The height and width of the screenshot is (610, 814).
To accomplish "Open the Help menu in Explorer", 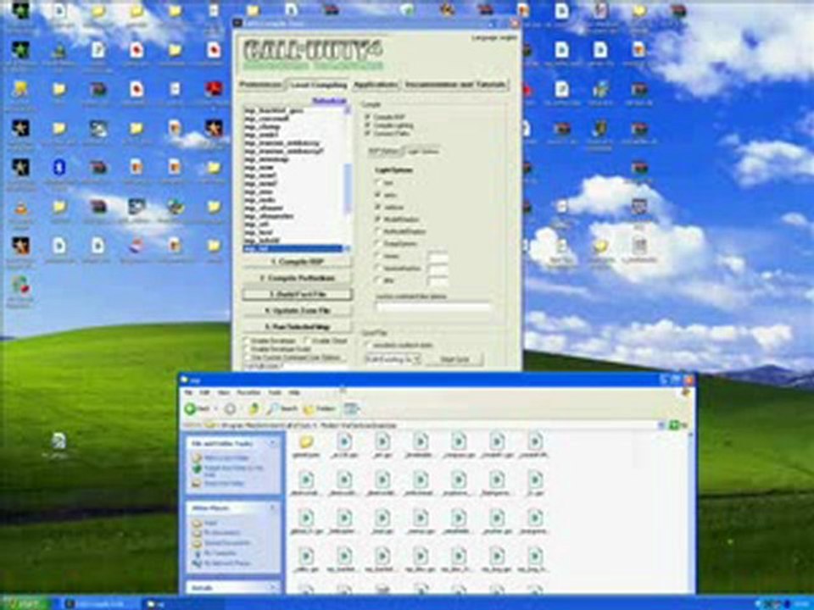I will point(294,392).
